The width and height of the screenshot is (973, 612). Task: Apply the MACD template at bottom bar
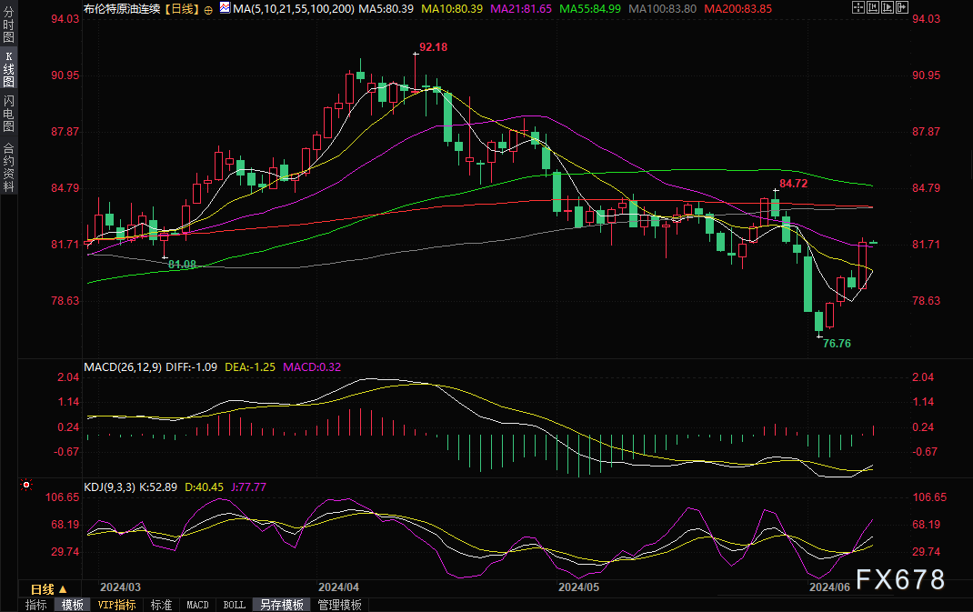[197, 605]
